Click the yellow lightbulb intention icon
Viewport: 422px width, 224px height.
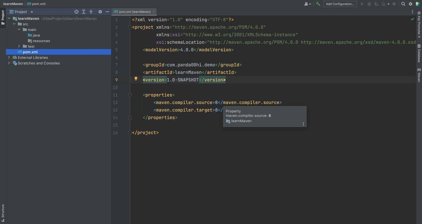(136, 79)
